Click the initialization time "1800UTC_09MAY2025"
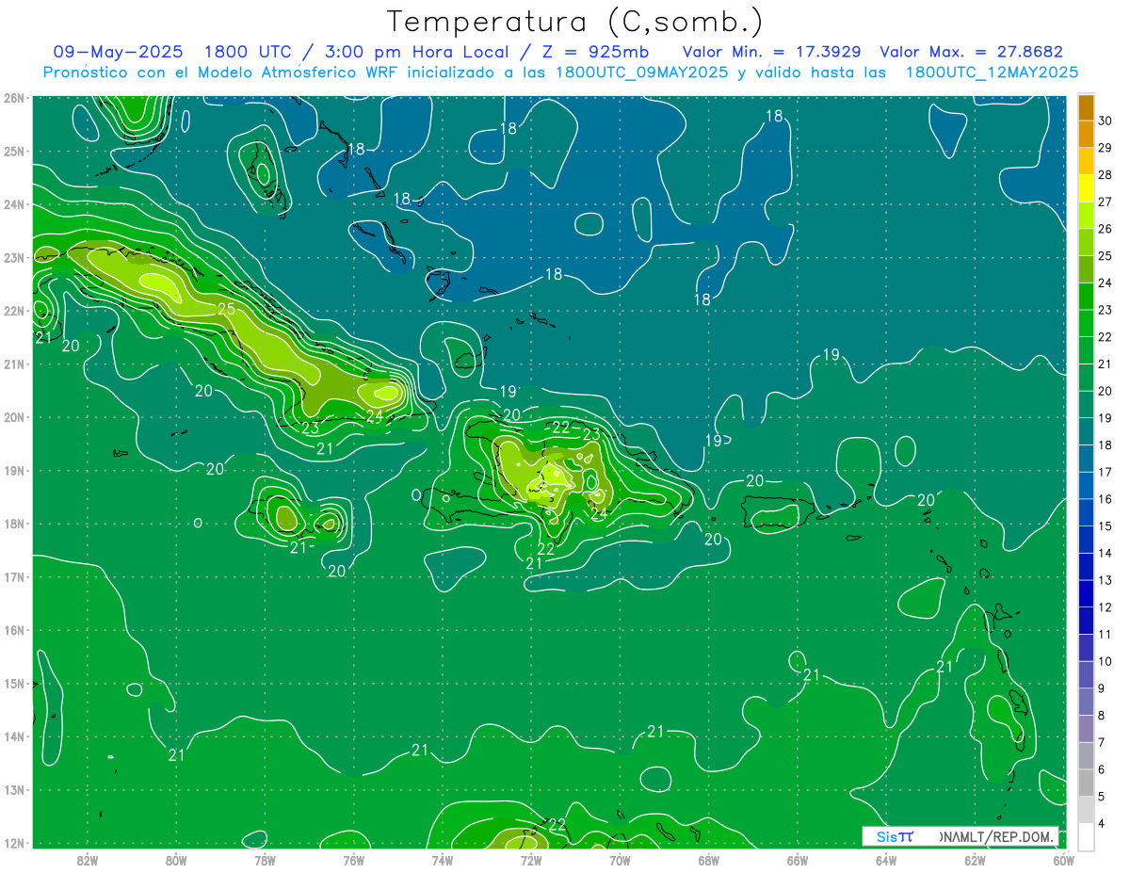The image size is (1130, 873). click(641, 73)
